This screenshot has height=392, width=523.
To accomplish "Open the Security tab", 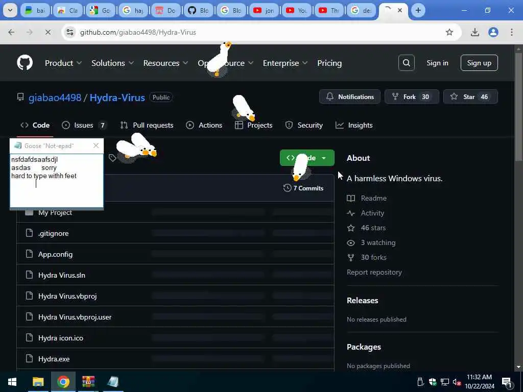I will click(304, 126).
